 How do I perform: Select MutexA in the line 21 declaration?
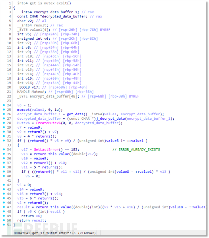tap(38, 92)
